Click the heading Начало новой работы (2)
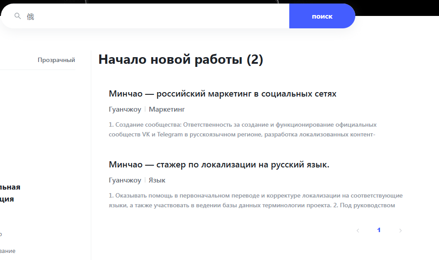 181,59
